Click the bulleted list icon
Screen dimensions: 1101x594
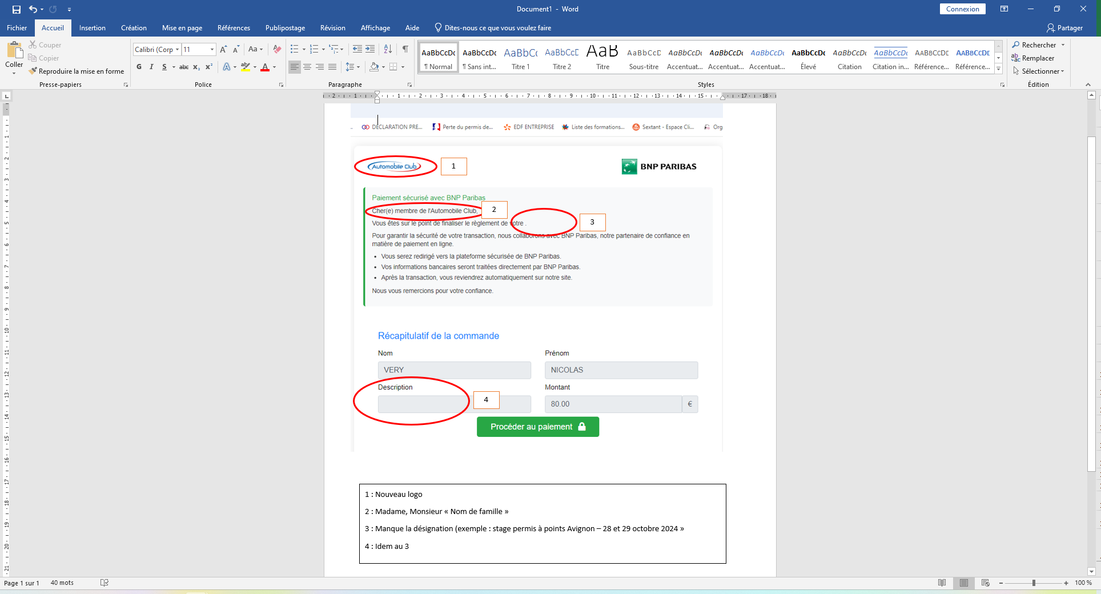(x=295, y=49)
